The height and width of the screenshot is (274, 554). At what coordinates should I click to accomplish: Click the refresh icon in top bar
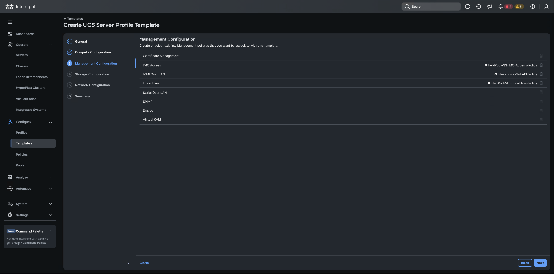click(468, 7)
